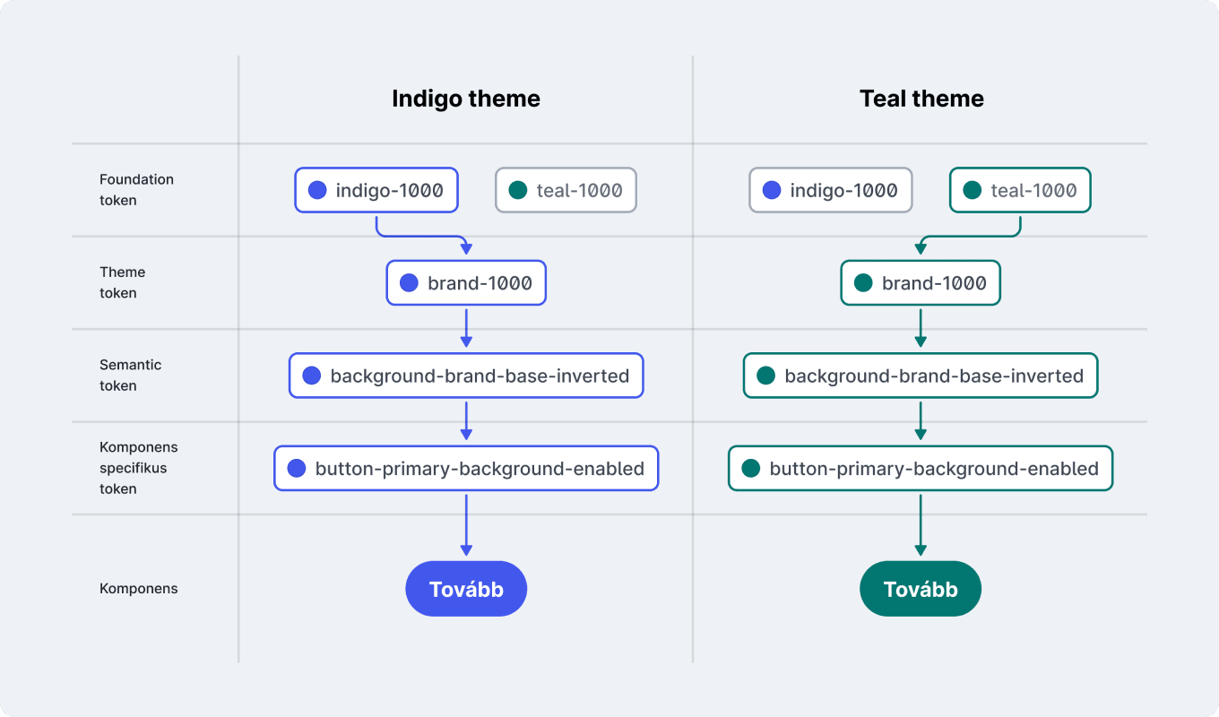Click color dot in Indigo theme's highlighted indigo-1000 chip
The width and height of the screenshot is (1219, 717).
coord(317,190)
